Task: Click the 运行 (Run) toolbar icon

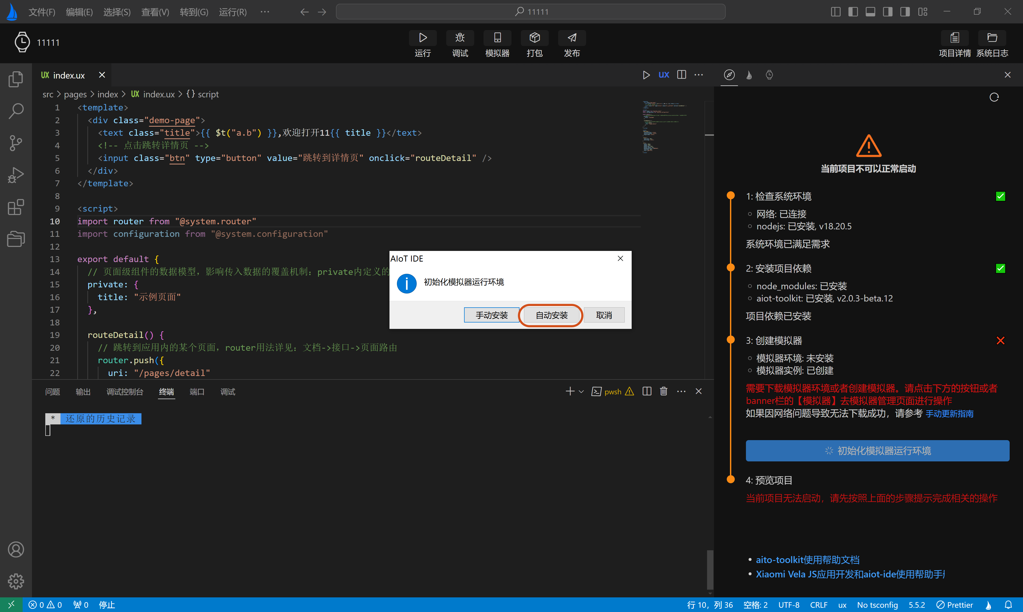Action: [x=422, y=38]
